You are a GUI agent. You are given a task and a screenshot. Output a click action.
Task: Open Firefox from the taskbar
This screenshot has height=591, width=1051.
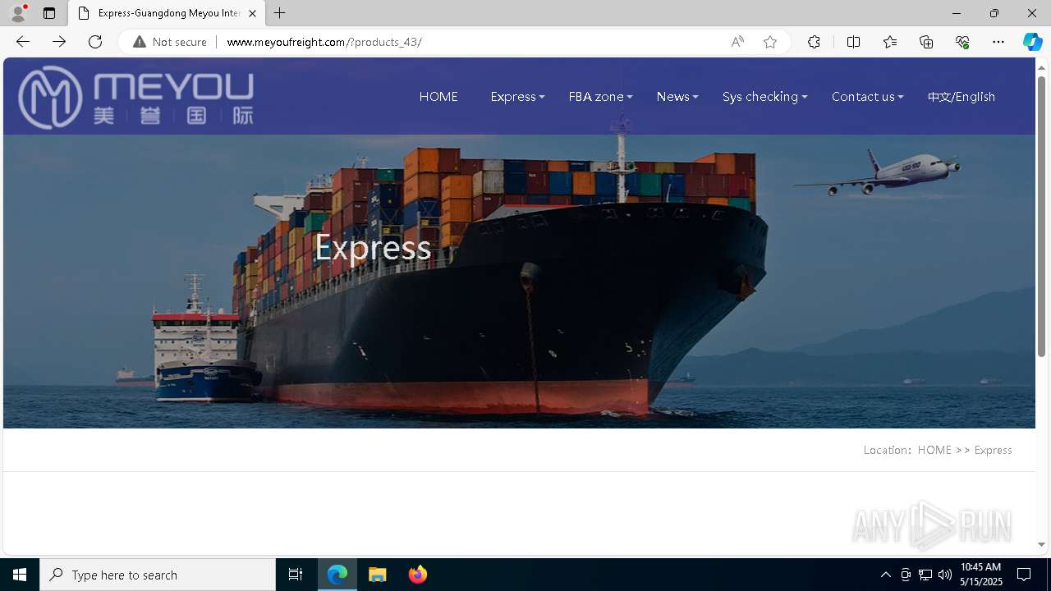pyautogui.click(x=417, y=575)
